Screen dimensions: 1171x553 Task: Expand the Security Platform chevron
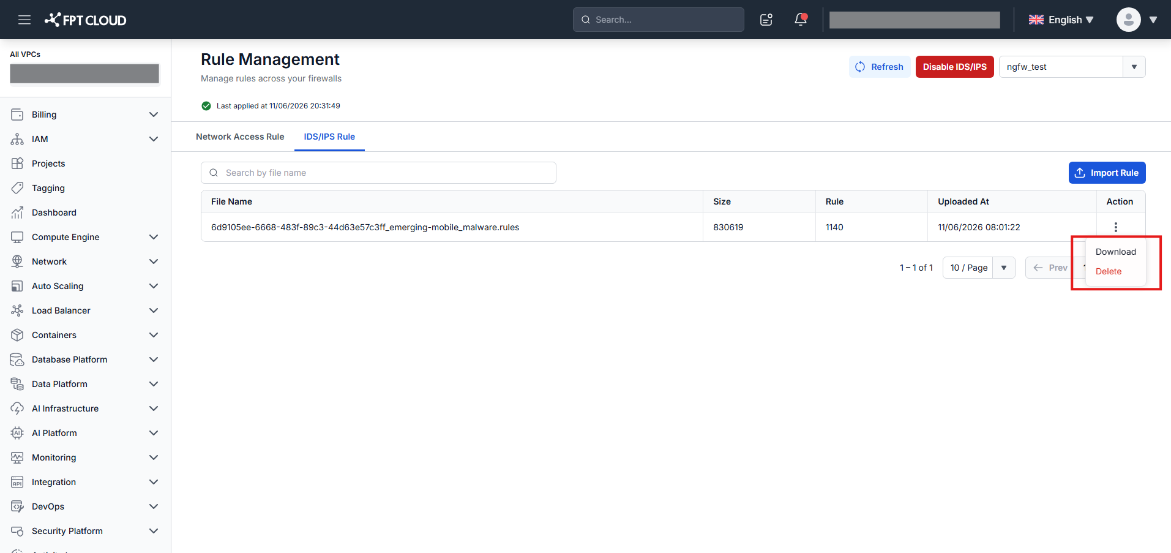(x=154, y=531)
